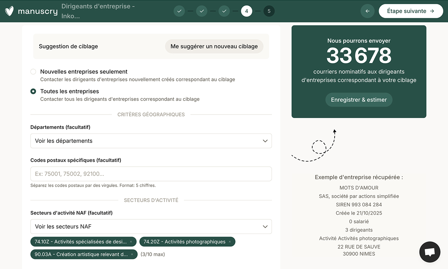This screenshot has width=448, height=269.
Task: Click step 5 in the progress indicator
Action: (269, 11)
